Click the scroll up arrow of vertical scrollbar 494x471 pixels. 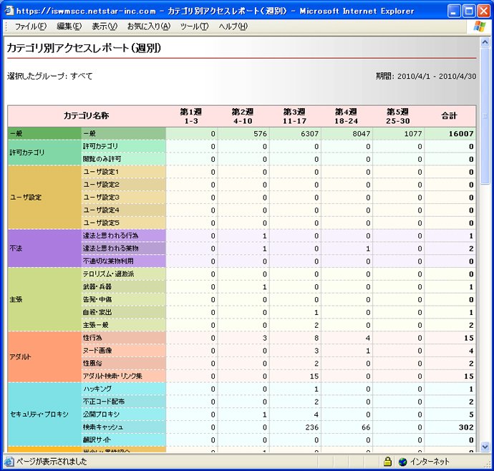[x=485, y=42]
